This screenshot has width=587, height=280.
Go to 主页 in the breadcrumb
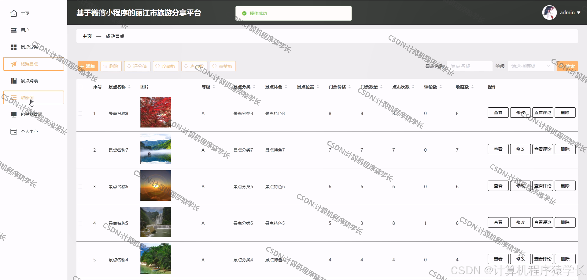pos(87,36)
